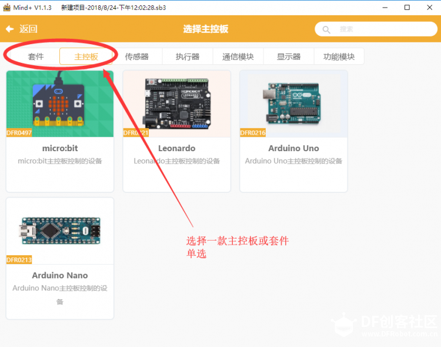The height and width of the screenshot is (347, 441).
Task: Click the Mind+ app icon in title bar
Action: (6, 8)
